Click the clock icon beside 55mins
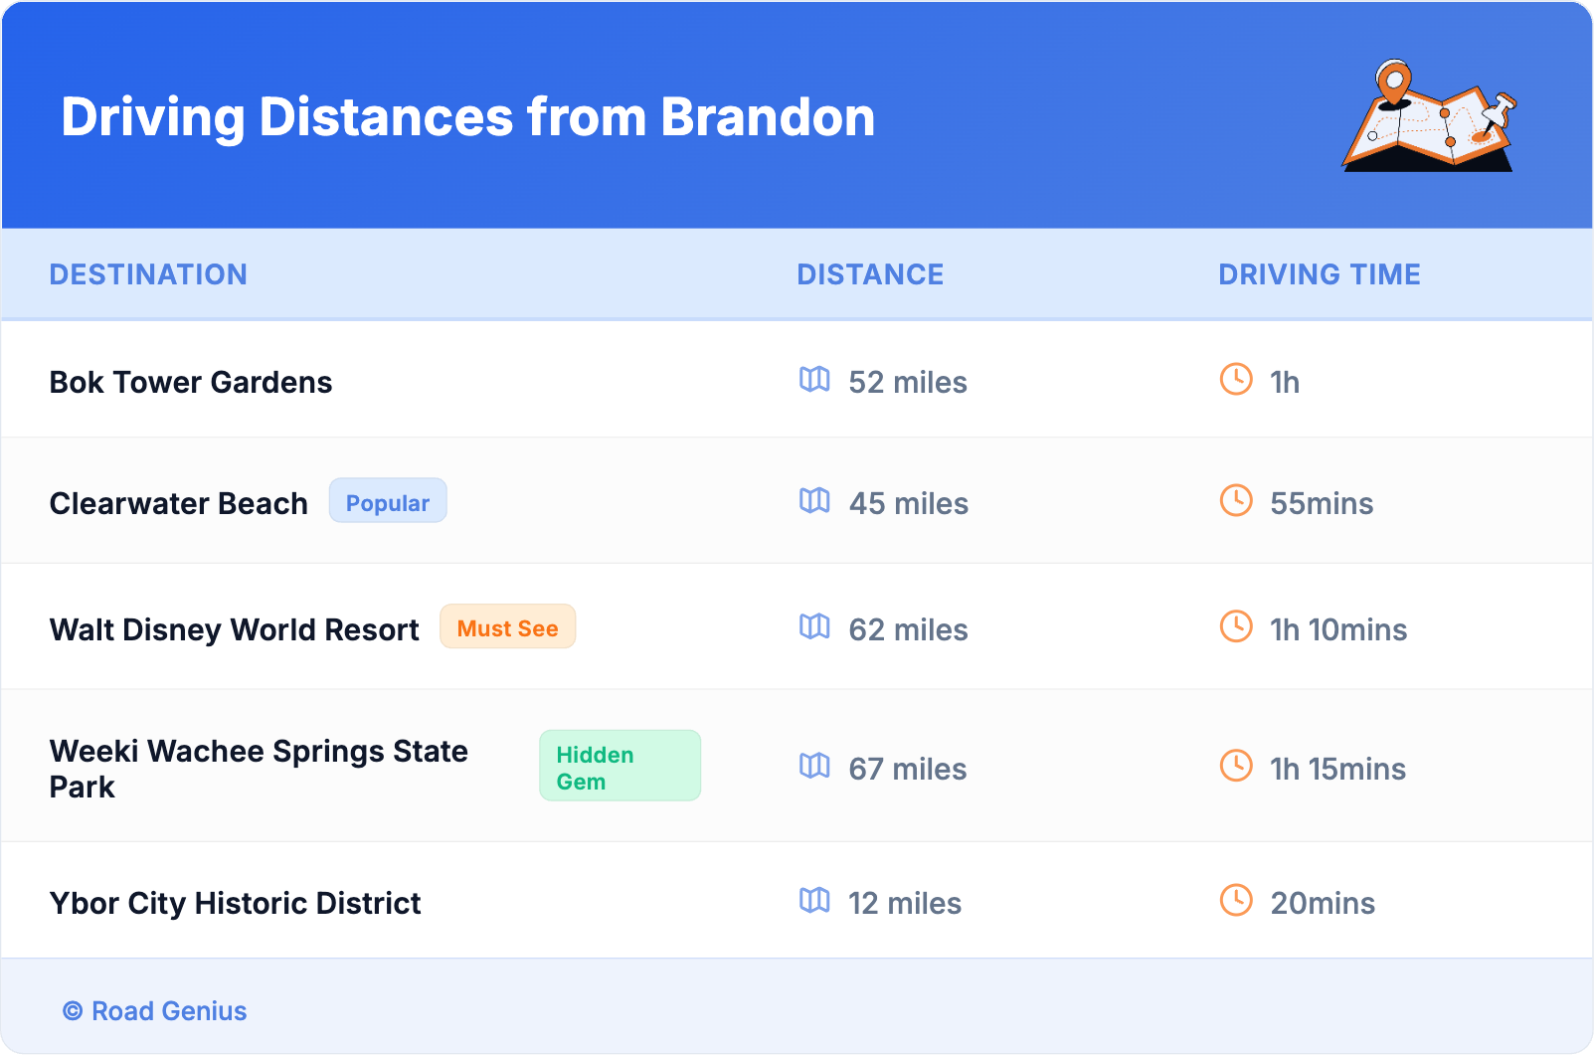 (1236, 501)
